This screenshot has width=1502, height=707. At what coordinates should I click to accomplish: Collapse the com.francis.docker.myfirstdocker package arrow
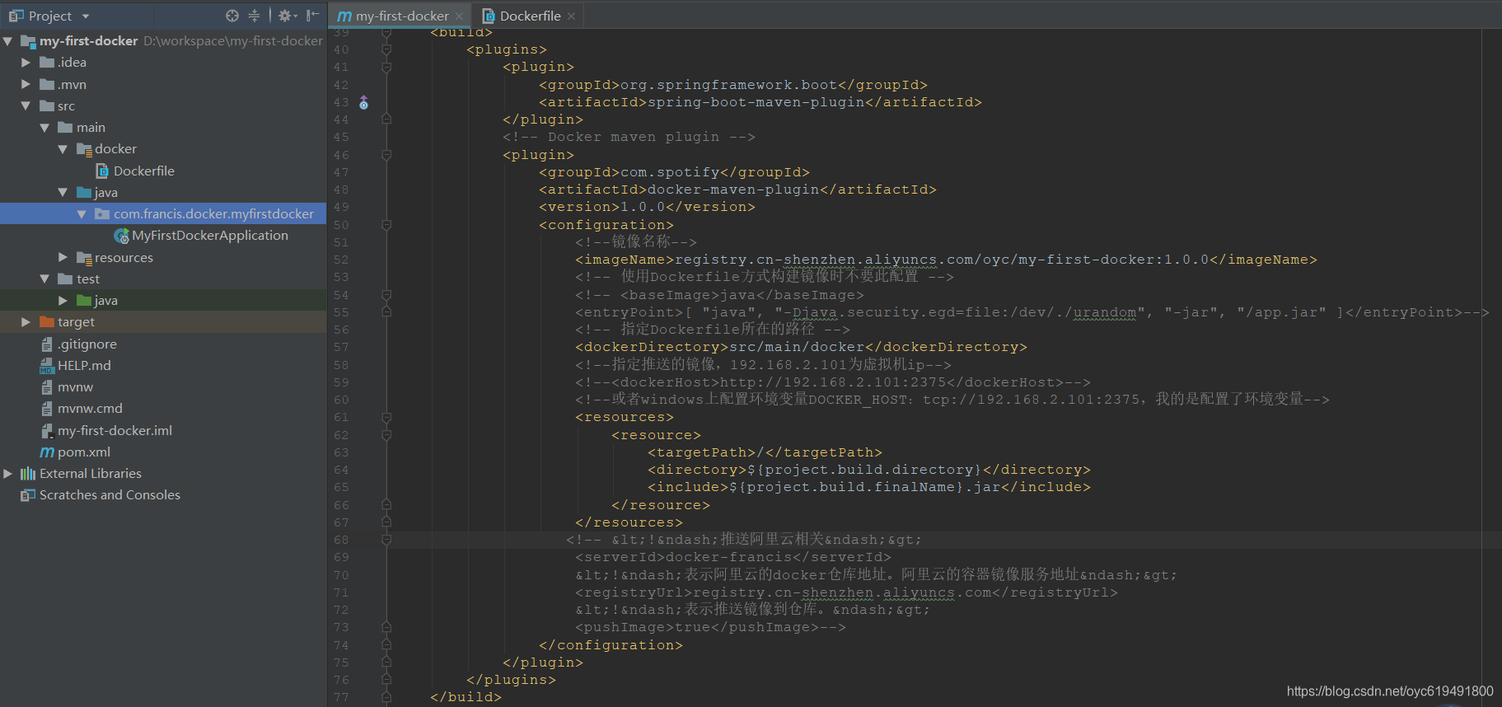pos(82,214)
